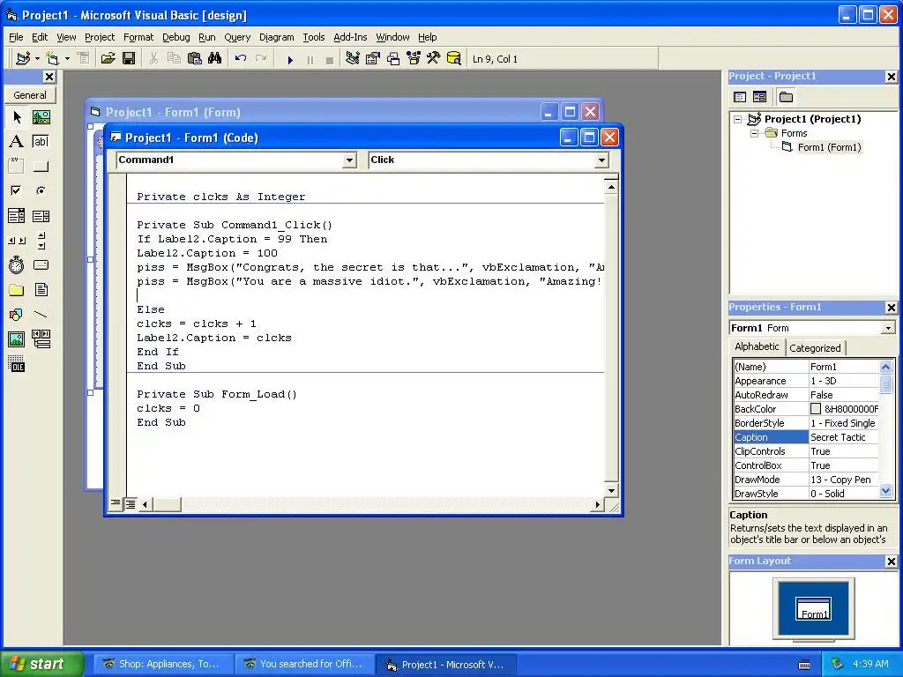
Task: Switch to the Alphabetic properties tab
Action: pos(757,346)
